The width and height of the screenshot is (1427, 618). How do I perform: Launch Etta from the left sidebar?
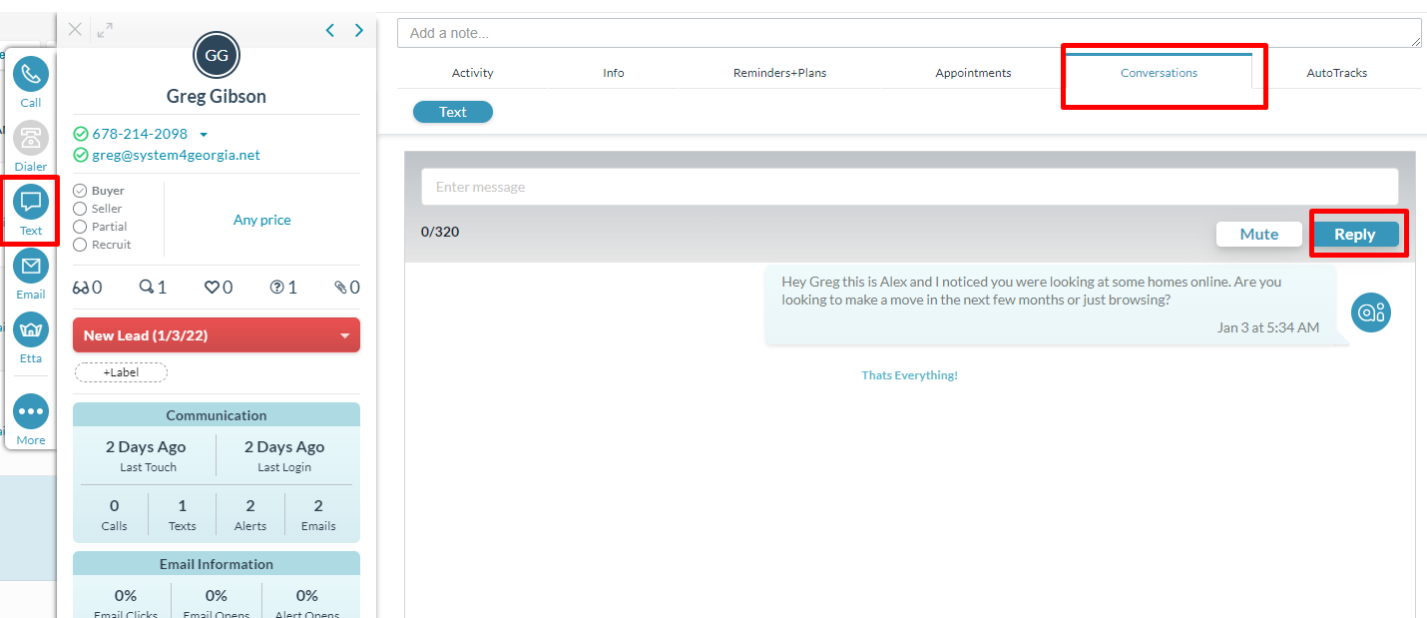(30, 330)
